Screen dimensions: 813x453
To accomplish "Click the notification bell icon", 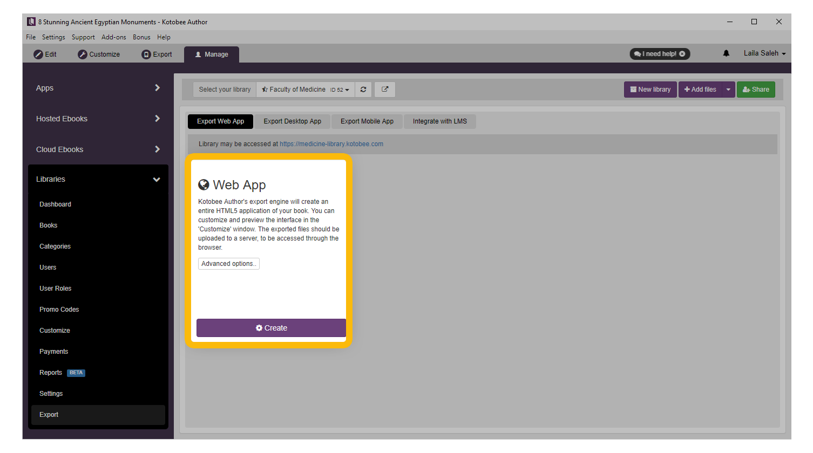I will [x=726, y=53].
